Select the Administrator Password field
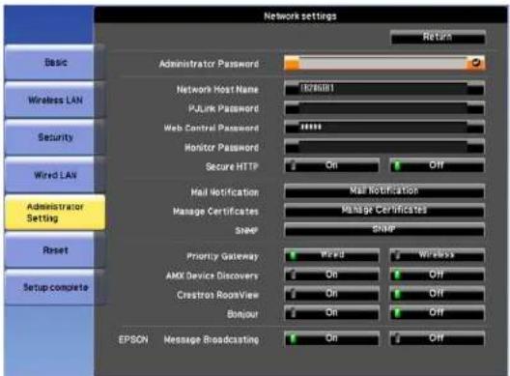The height and width of the screenshot is (376, 510). tap(384, 63)
